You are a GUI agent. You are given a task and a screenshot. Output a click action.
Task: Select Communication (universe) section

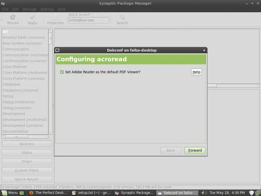pos(25,61)
